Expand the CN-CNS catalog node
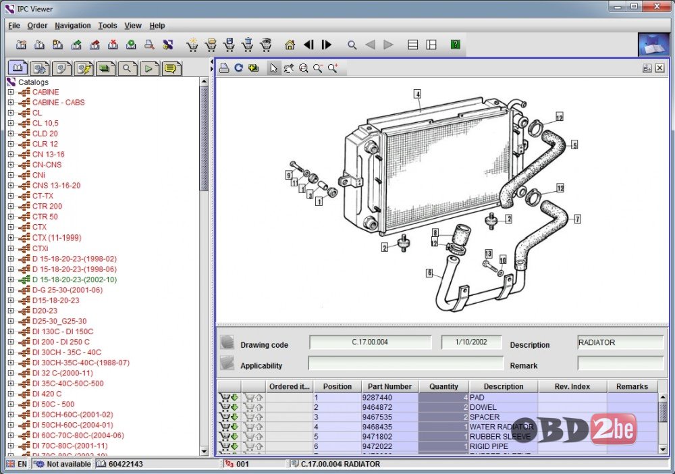The height and width of the screenshot is (474, 675). [11, 165]
